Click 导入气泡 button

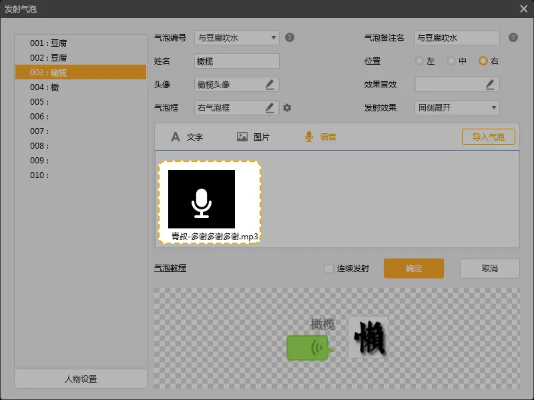pyautogui.click(x=488, y=137)
